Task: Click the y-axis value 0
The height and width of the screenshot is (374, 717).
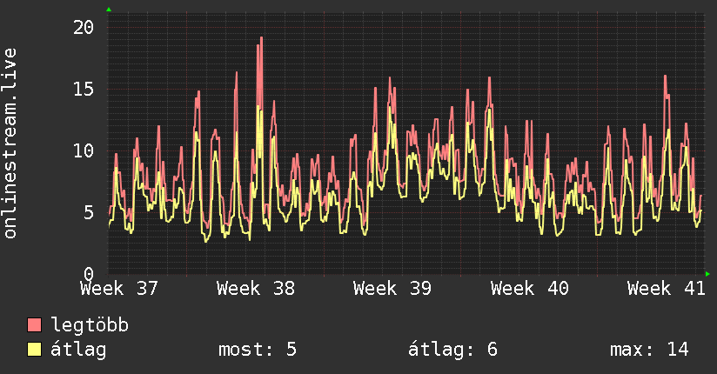Action: 89,273
